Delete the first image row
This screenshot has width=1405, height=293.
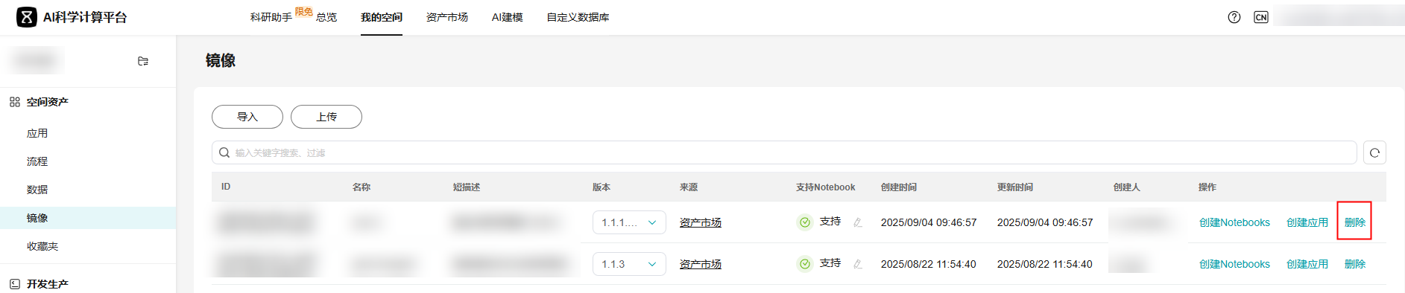[x=1354, y=222]
